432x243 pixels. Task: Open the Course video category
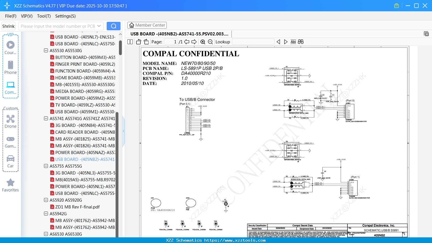pos(10,48)
